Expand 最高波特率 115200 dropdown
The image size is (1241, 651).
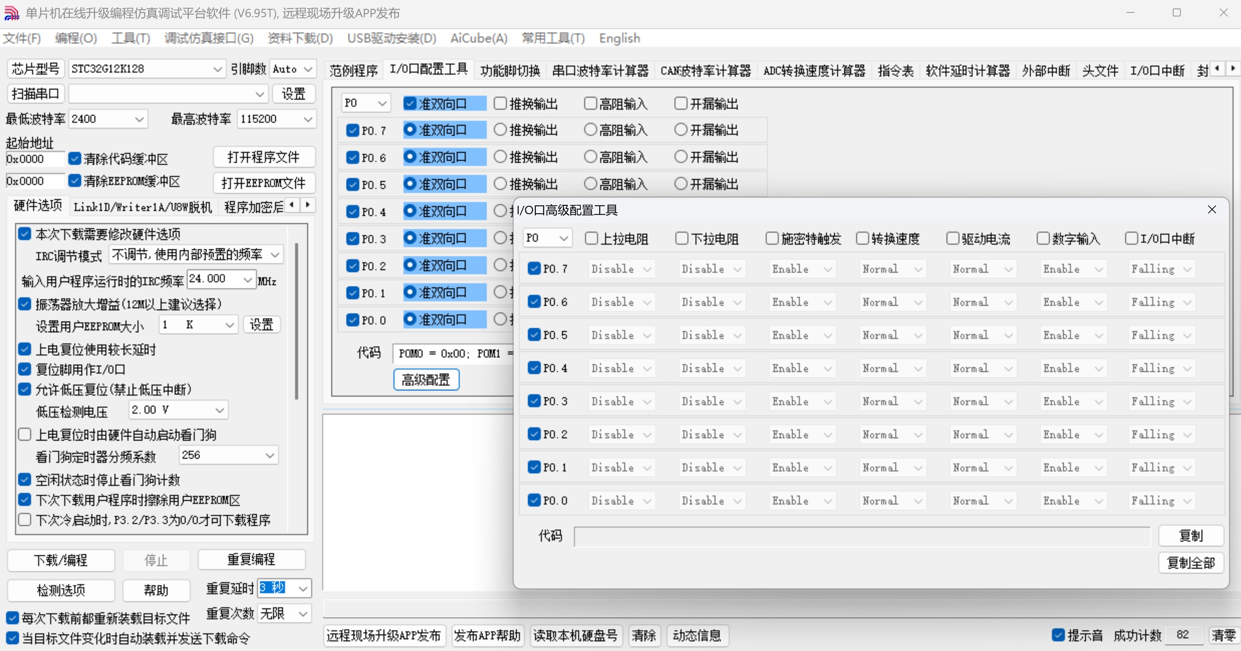pyautogui.click(x=277, y=119)
